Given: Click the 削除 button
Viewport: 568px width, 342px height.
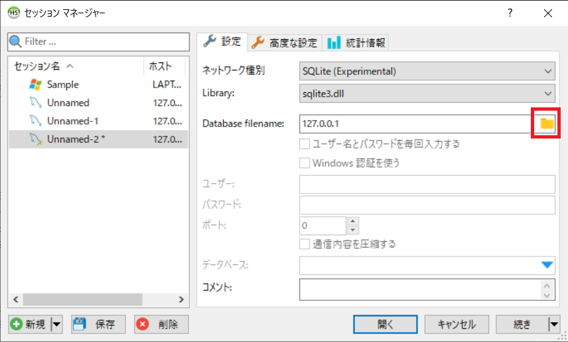Looking at the screenshot, I should (161, 324).
